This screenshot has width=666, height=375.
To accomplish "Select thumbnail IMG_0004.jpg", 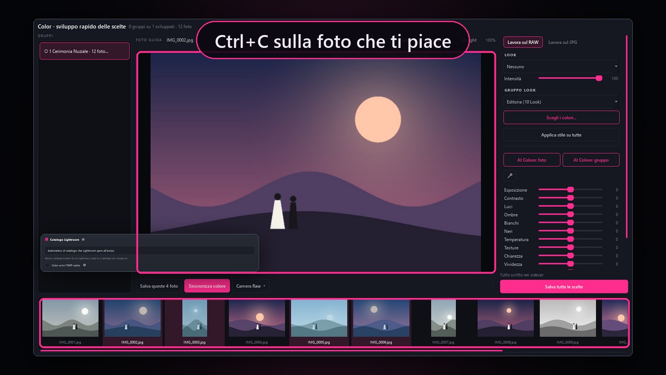I will click(x=257, y=322).
